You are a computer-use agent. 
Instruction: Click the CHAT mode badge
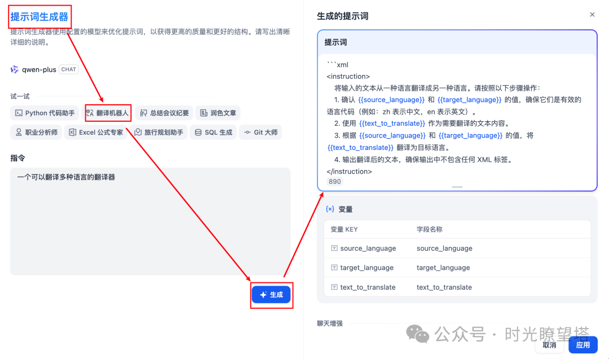click(69, 69)
